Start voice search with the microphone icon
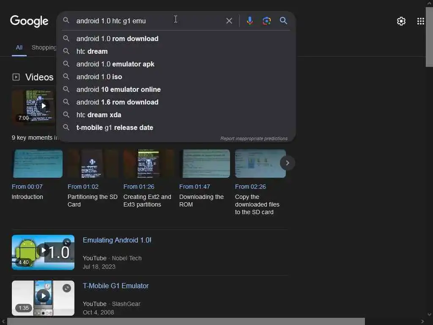Viewport: 433px width, 325px height. coord(249,21)
